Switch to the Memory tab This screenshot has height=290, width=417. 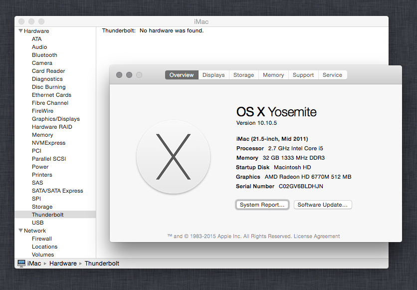[273, 75]
